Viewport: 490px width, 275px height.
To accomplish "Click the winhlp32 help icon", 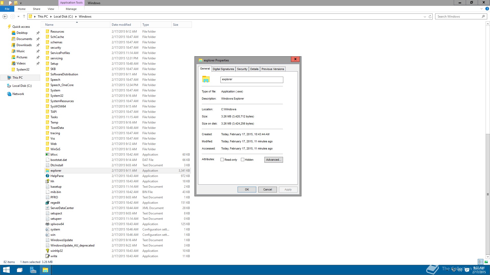I will point(47,251).
